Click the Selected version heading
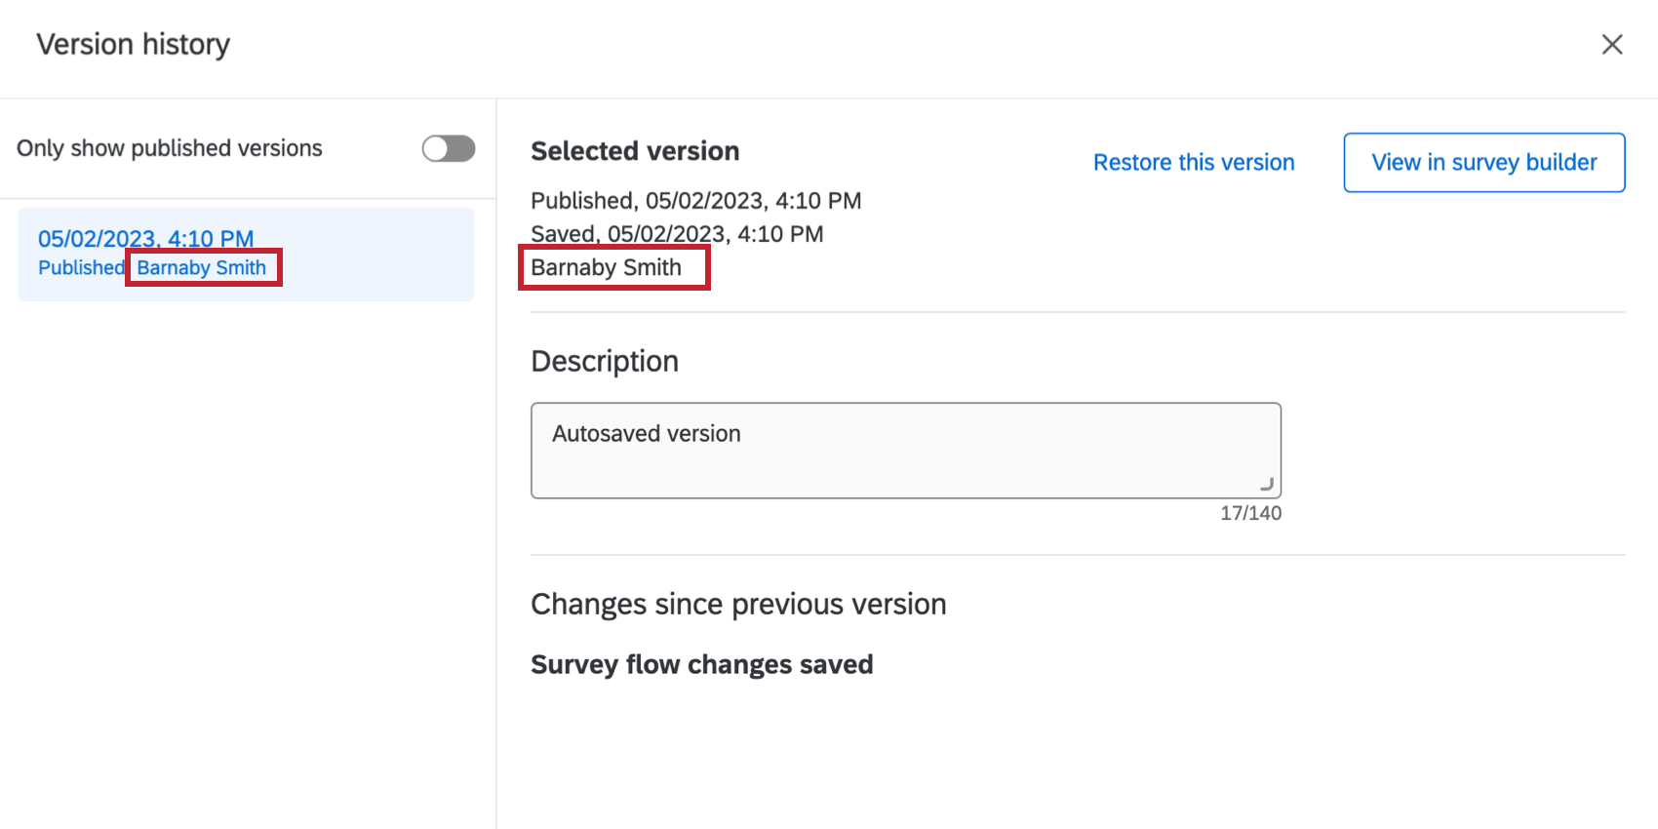1658x829 pixels. (x=635, y=151)
